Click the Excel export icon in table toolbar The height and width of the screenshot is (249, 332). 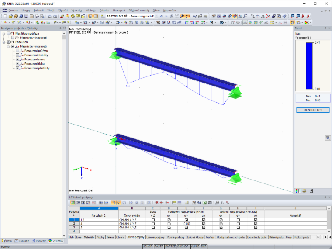[204, 203]
